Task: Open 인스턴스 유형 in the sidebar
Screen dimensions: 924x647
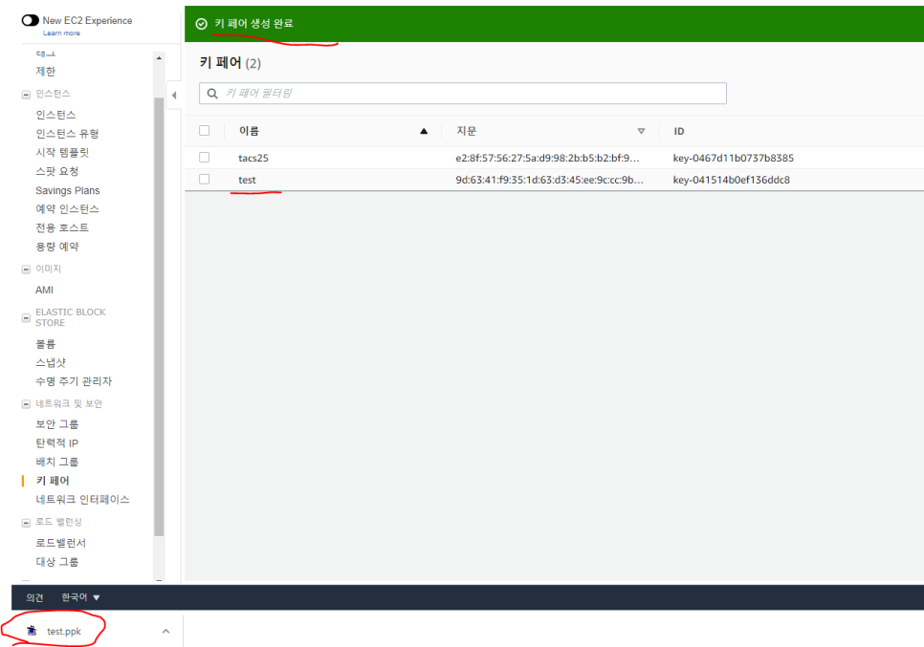Action: [x=67, y=134]
